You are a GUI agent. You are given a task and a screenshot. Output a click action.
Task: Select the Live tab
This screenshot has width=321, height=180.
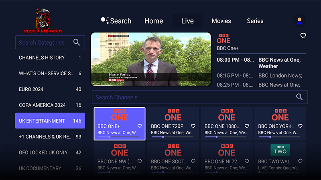click(x=187, y=21)
